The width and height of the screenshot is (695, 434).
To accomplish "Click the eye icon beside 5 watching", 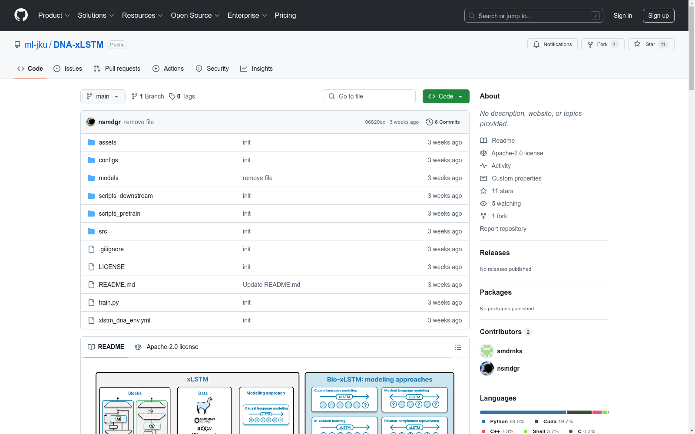I will pos(483,204).
